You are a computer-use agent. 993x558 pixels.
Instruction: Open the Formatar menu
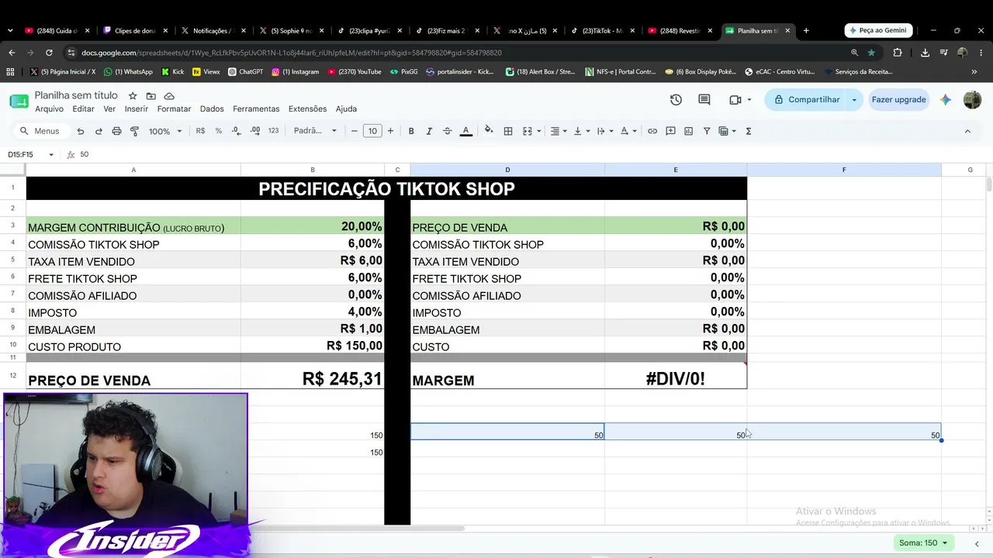pyautogui.click(x=174, y=109)
